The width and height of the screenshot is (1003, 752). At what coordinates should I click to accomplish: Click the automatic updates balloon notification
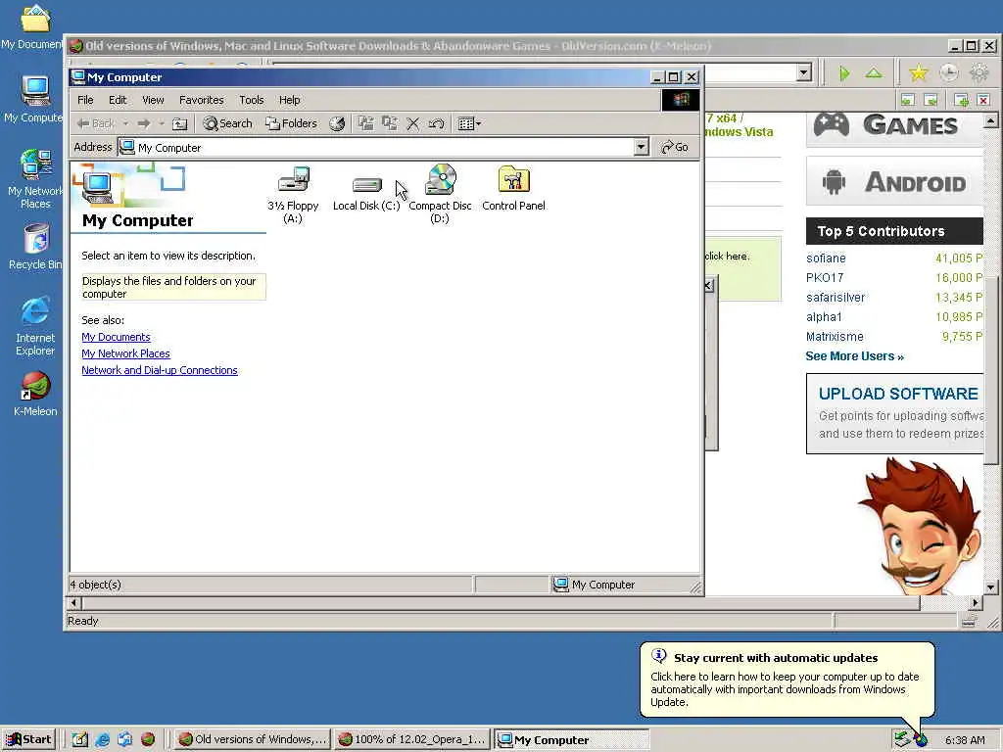coord(788,680)
